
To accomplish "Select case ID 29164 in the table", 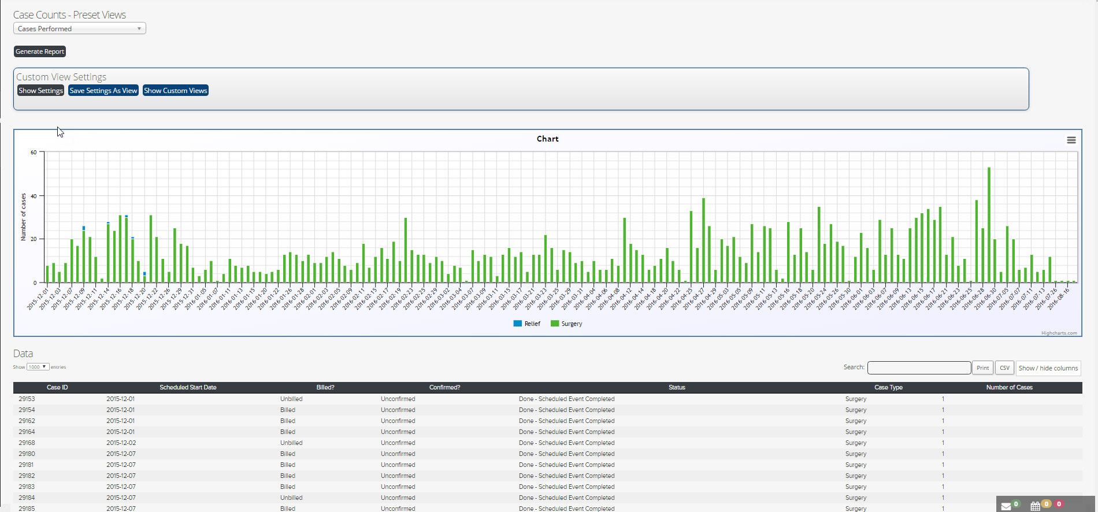I will point(27,432).
